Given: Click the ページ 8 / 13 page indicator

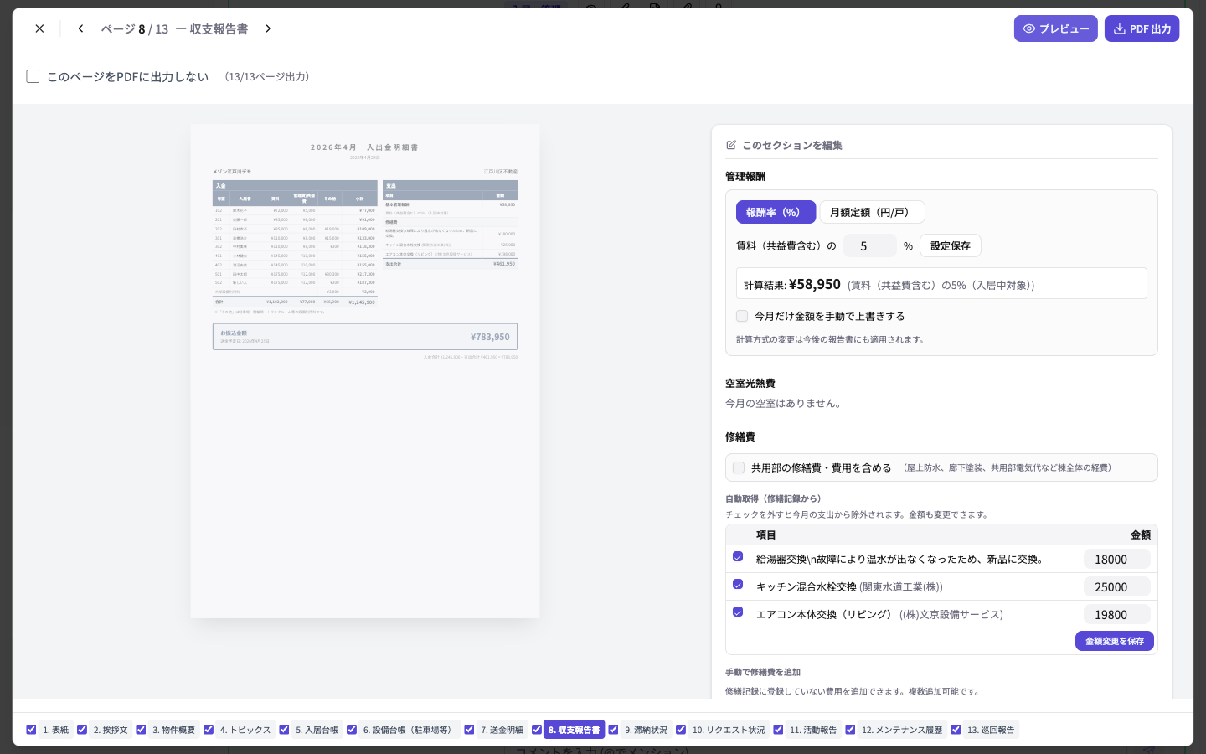Looking at the screenshot, I should [135, 28].
